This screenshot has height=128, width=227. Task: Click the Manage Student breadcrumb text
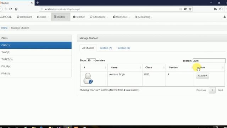[20, 28]
